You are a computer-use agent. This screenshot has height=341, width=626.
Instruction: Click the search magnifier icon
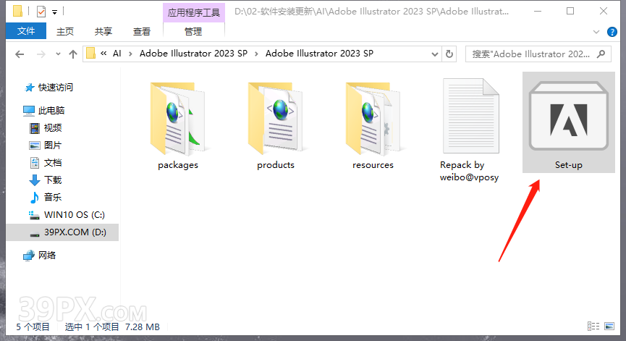tap(601, 54)
